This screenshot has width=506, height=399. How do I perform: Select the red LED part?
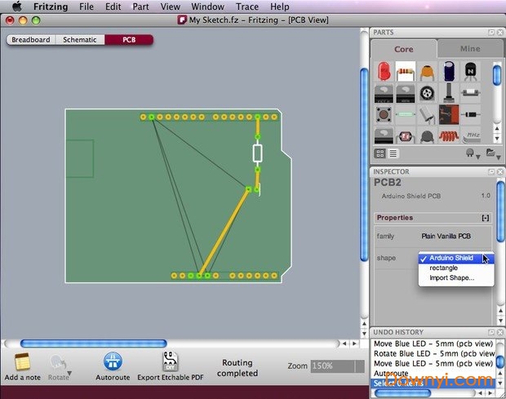pyautogui.click(x=384, y=73)
